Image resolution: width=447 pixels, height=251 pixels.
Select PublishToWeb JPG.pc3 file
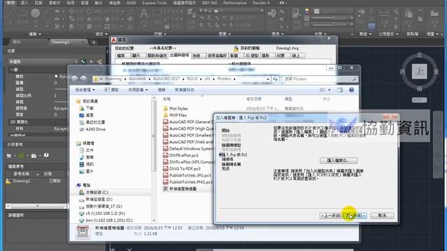[187, 175]
